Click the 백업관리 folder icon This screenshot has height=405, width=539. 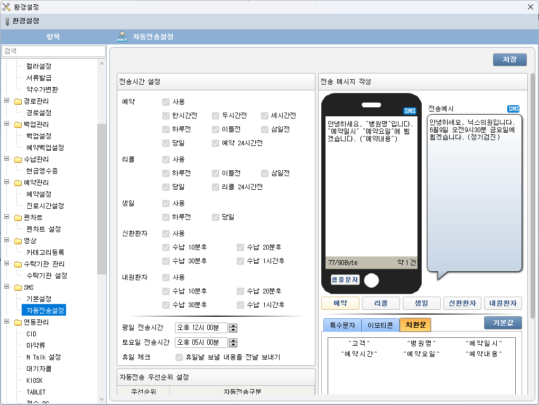coord(18,125)
